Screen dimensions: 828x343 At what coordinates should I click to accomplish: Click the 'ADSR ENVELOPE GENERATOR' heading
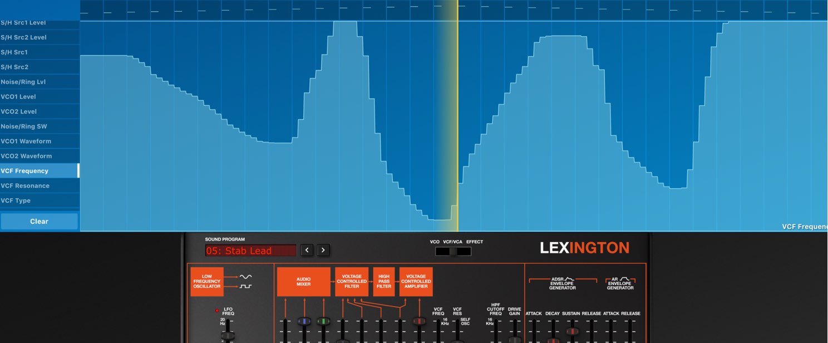[x=563, y=283]
